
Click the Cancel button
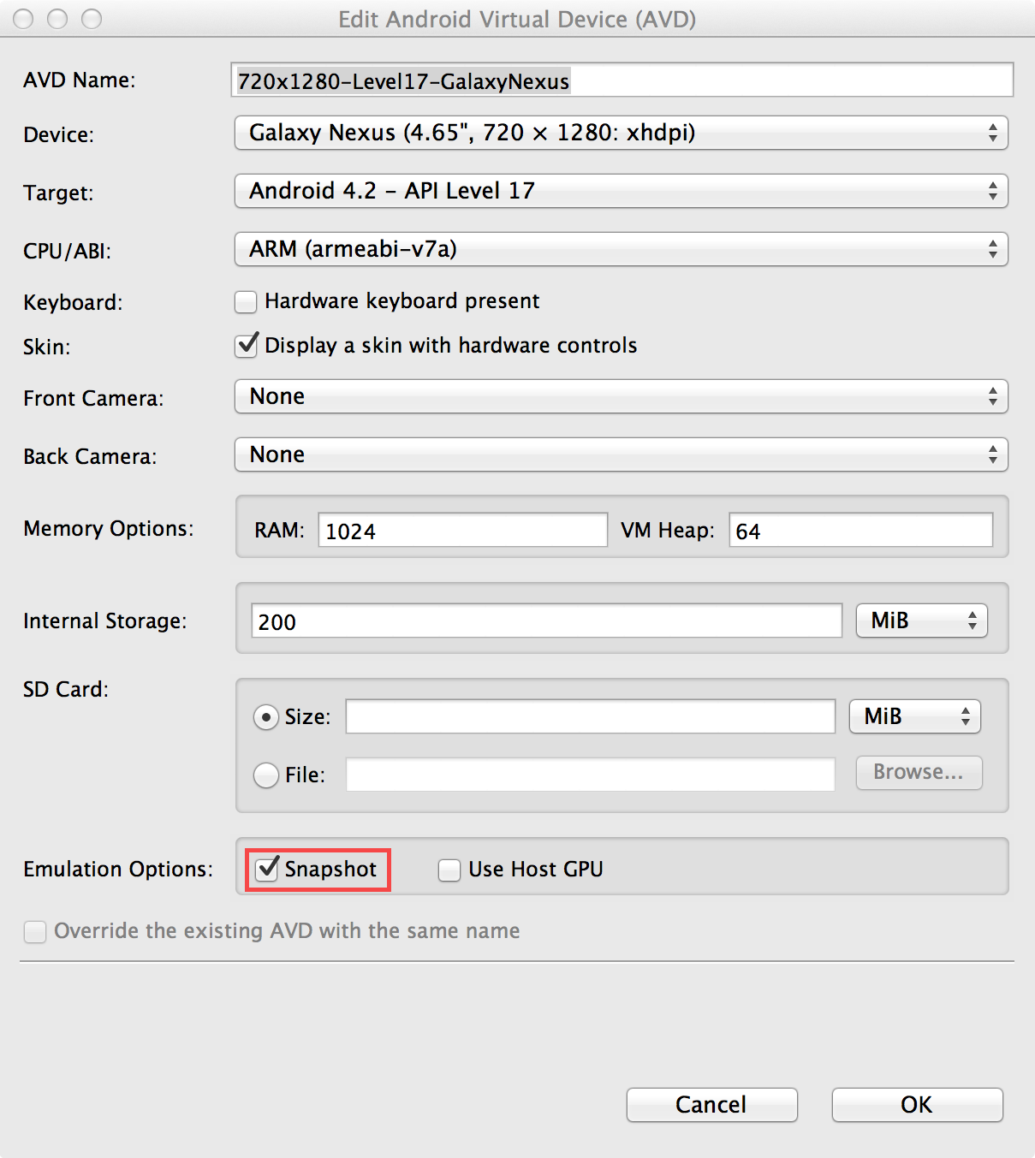[712, 1105]
